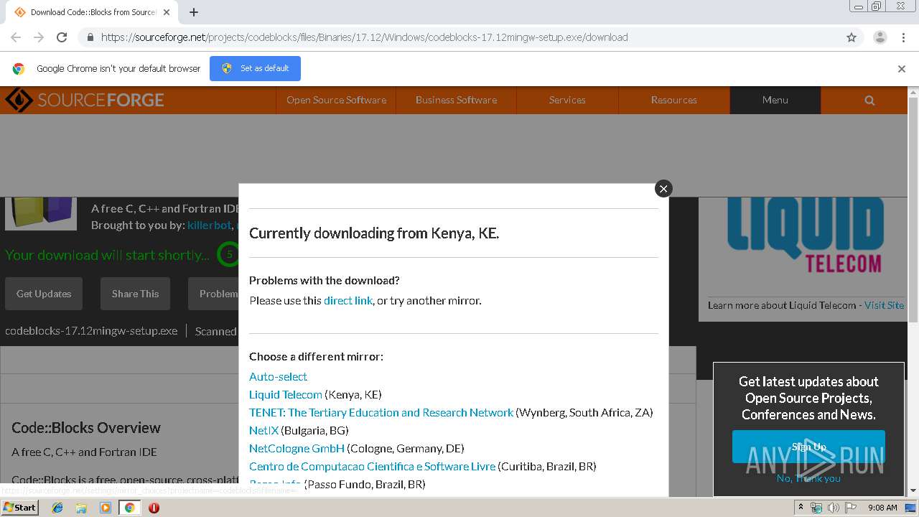
Task: Open the Open Source Software menu
Action: click(336, 100)
